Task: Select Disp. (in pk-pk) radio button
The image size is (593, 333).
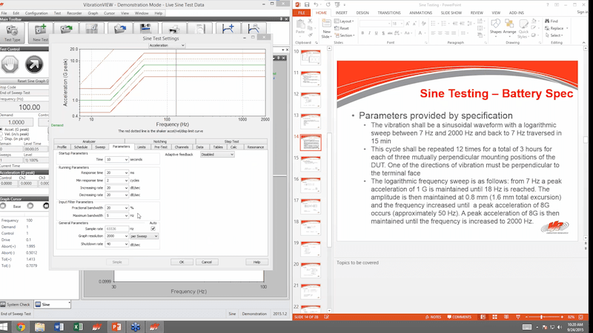Action: 1,138
